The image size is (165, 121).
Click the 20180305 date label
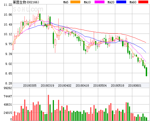point(30,86)
